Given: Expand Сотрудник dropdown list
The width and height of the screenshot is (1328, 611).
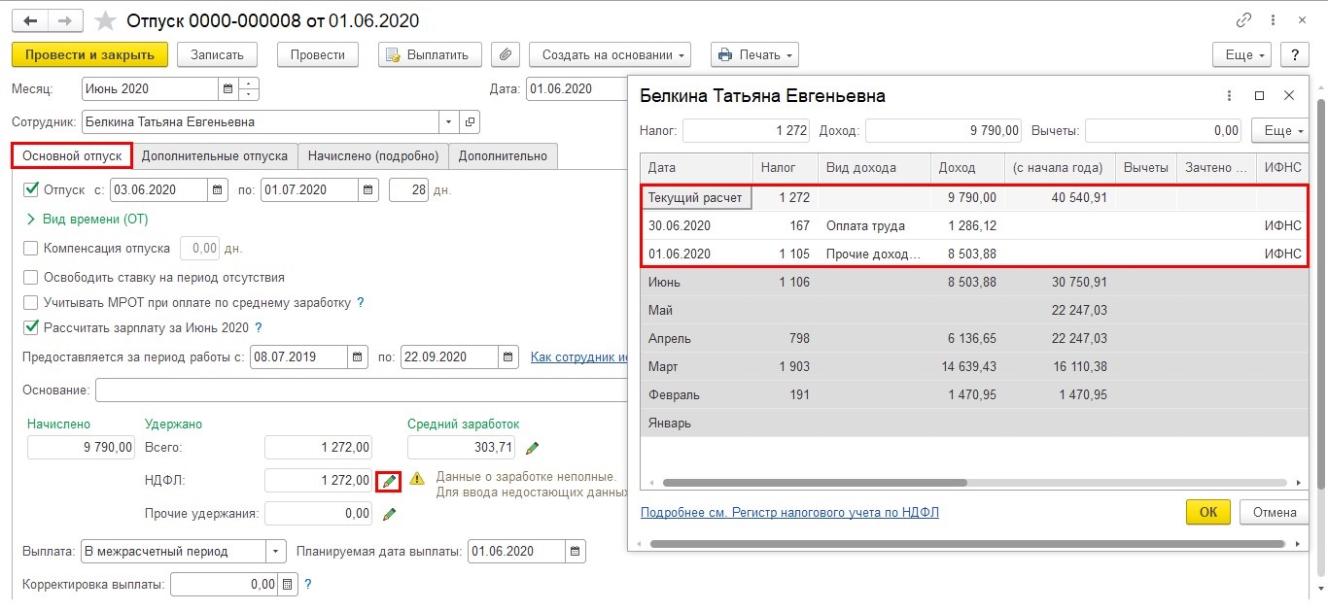Looking at the screenshot, I should point(448,122).
